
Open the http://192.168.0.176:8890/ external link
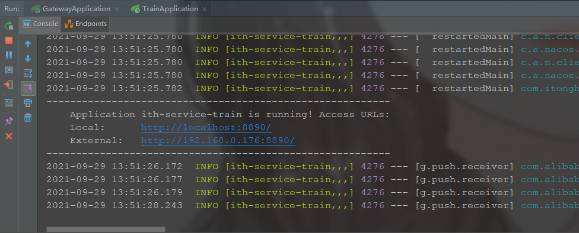tap(218, 140)
